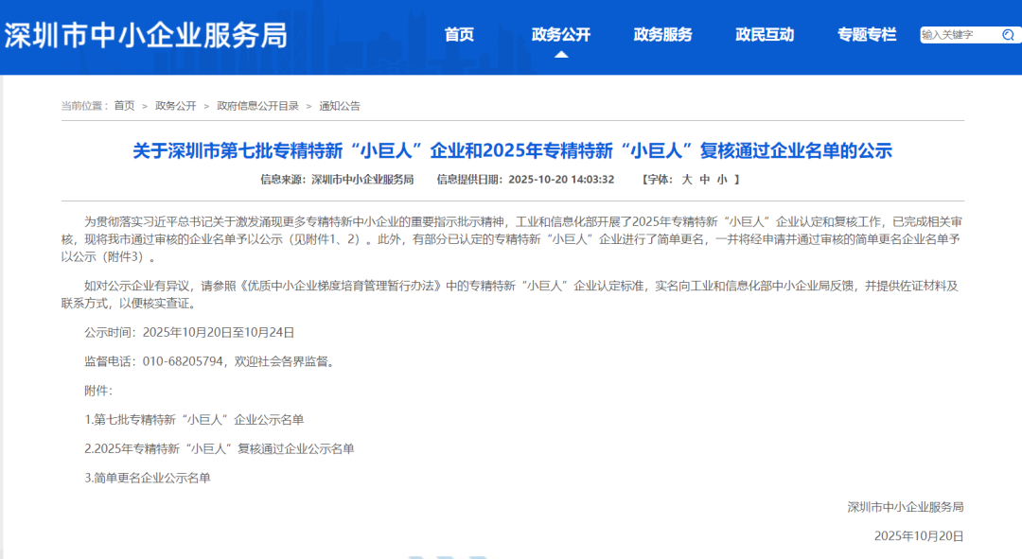
Task: Open the 政民互动 navigation menu
Action: 766,33
